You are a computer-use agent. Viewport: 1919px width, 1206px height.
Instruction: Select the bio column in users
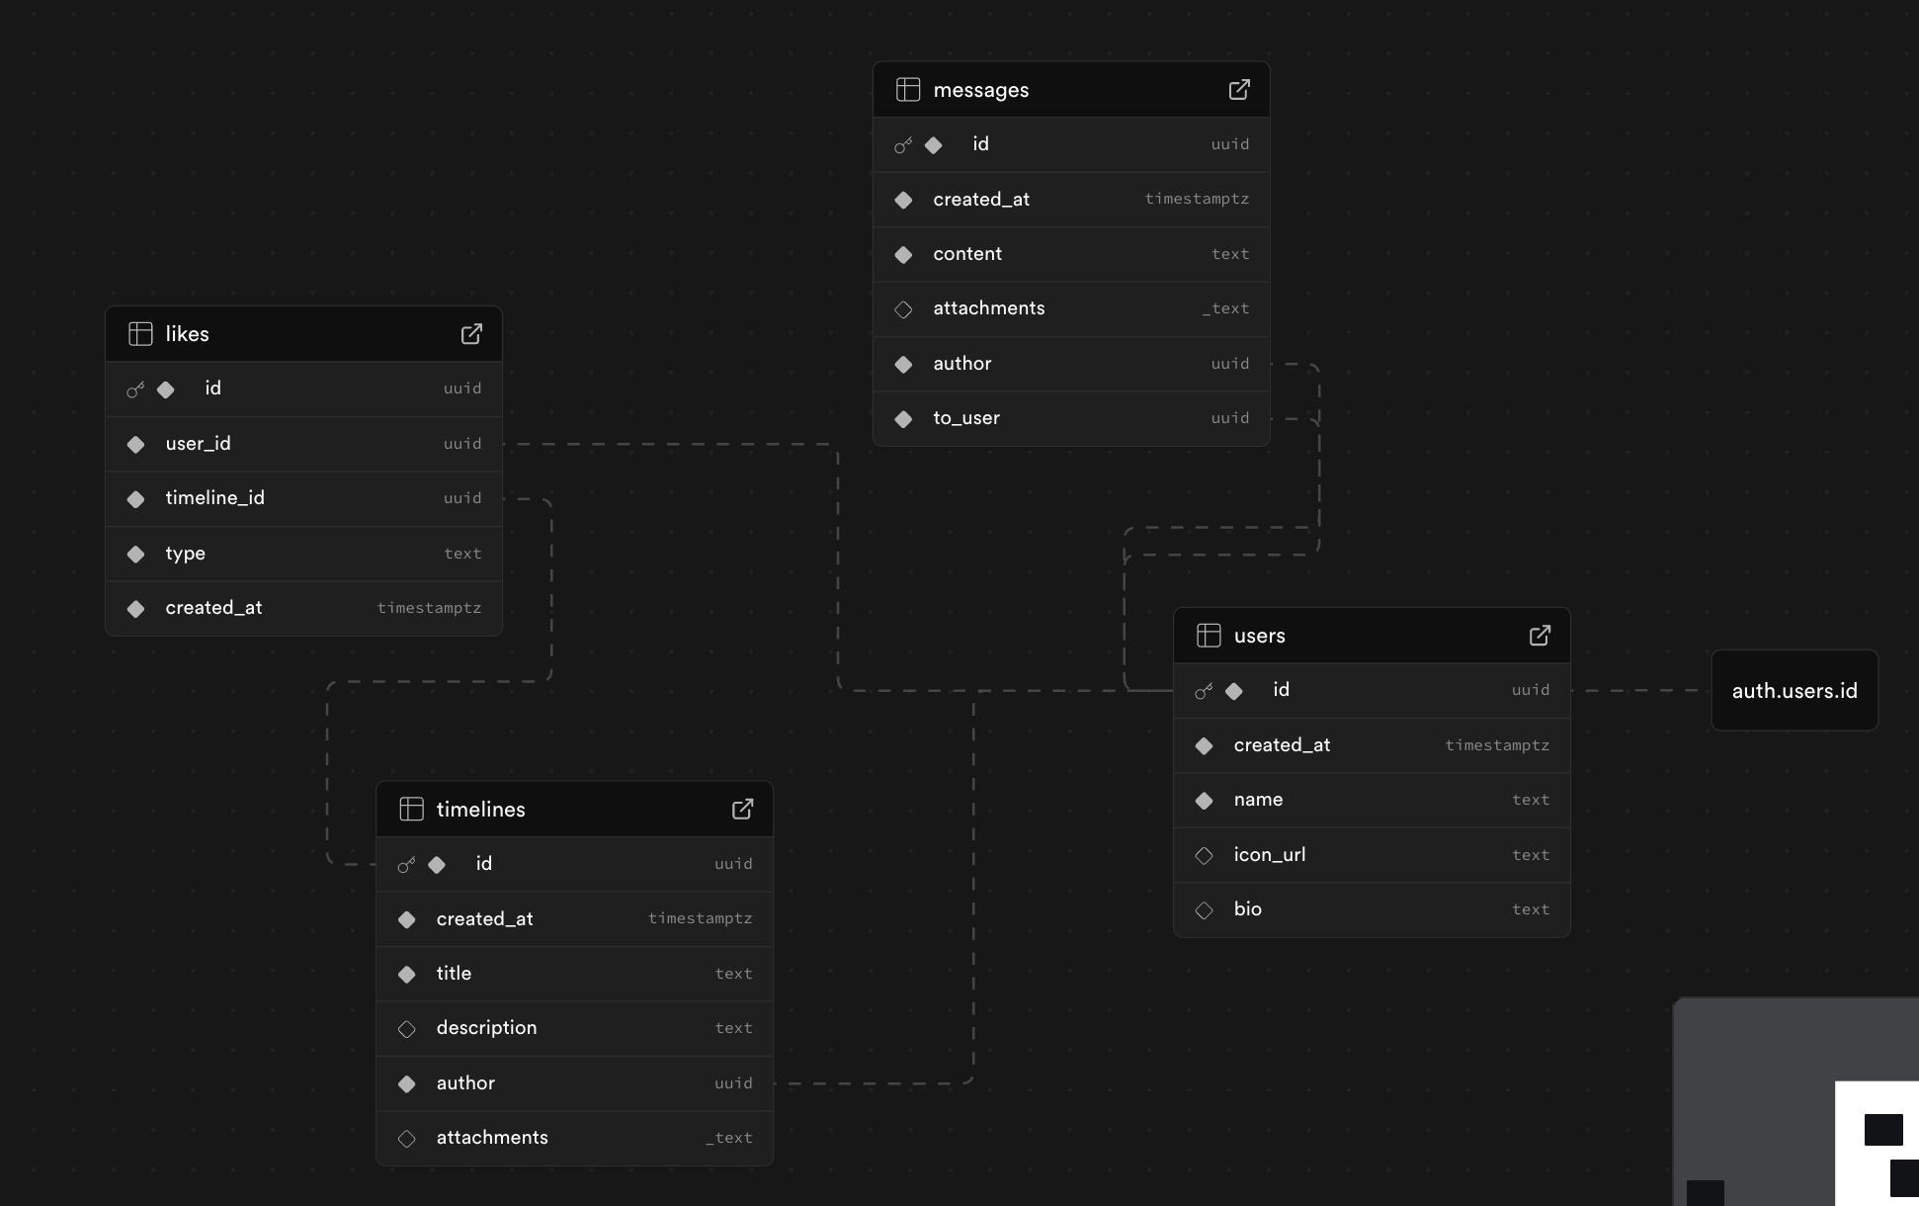coord(1247,909)
